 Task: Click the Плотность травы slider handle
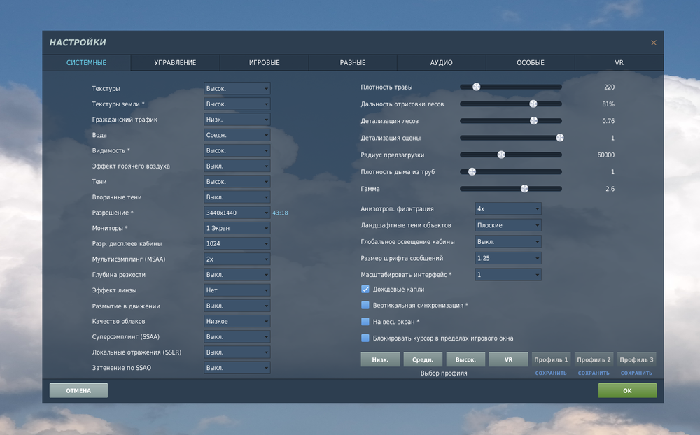(x=476, y=87)
